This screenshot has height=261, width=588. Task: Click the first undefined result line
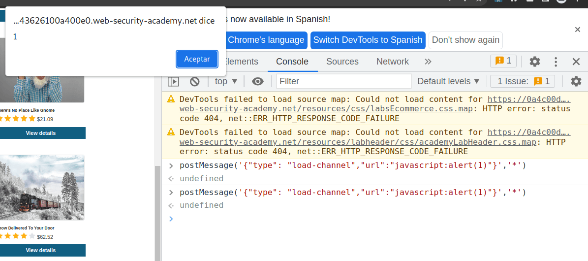tap(201, 179)
